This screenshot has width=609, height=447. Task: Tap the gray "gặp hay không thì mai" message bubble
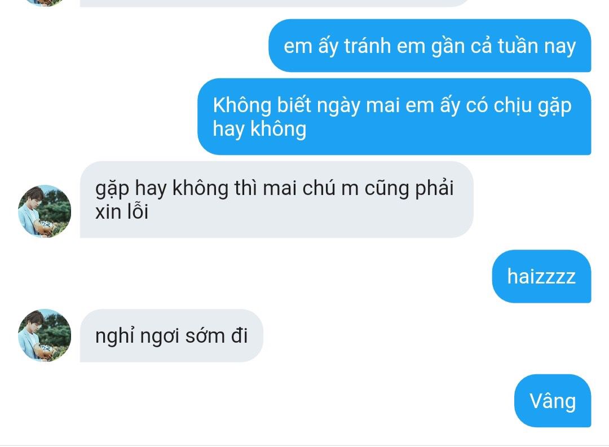(x=276, y=200)
